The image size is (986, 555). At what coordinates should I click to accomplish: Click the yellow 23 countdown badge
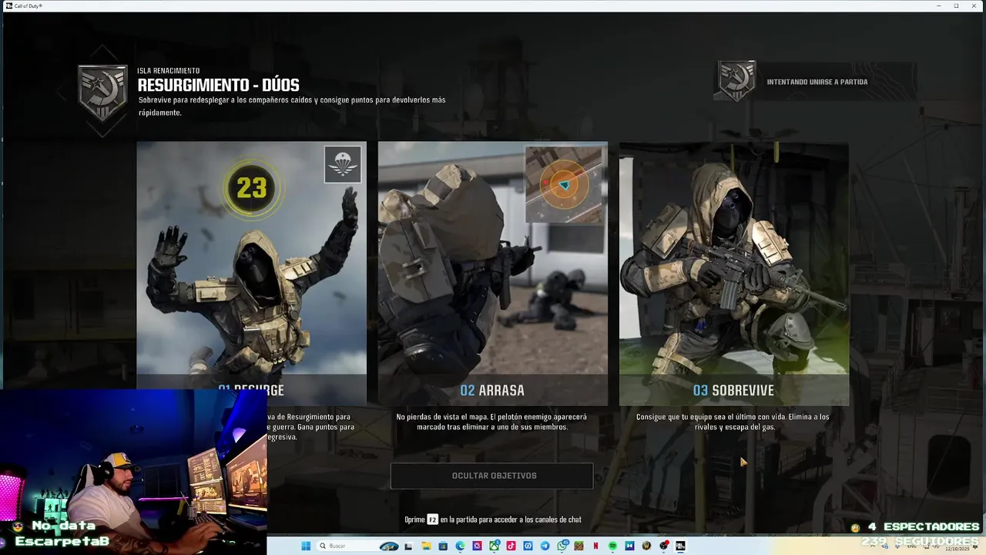252,188
